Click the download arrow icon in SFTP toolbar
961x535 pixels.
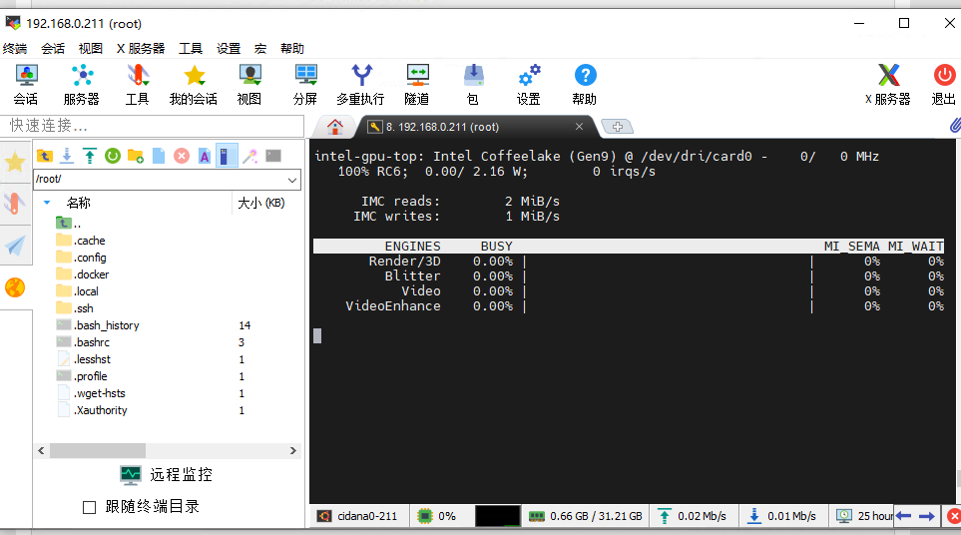point(67,156)
